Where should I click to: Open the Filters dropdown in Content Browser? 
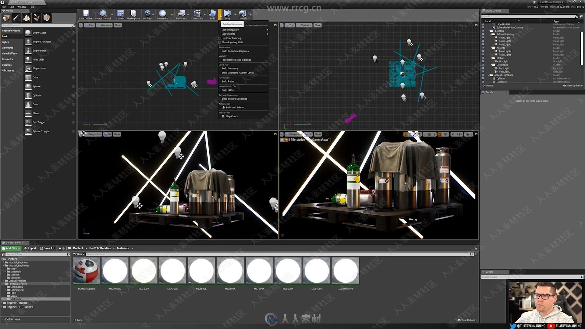coord(79,254)
